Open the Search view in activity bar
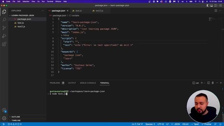 coord(4,20)
